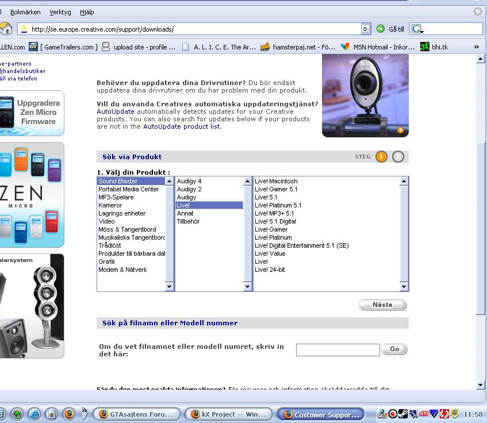Click the Steam tray icon
Screen dimensions: 487x423
[403, 414]
